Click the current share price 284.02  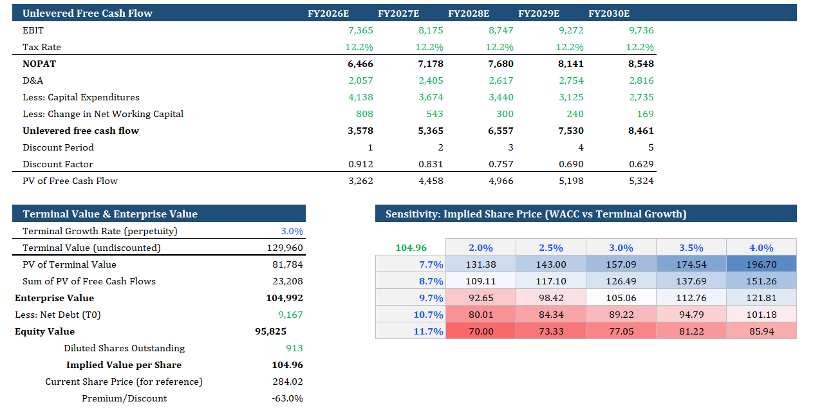(287, 382)
